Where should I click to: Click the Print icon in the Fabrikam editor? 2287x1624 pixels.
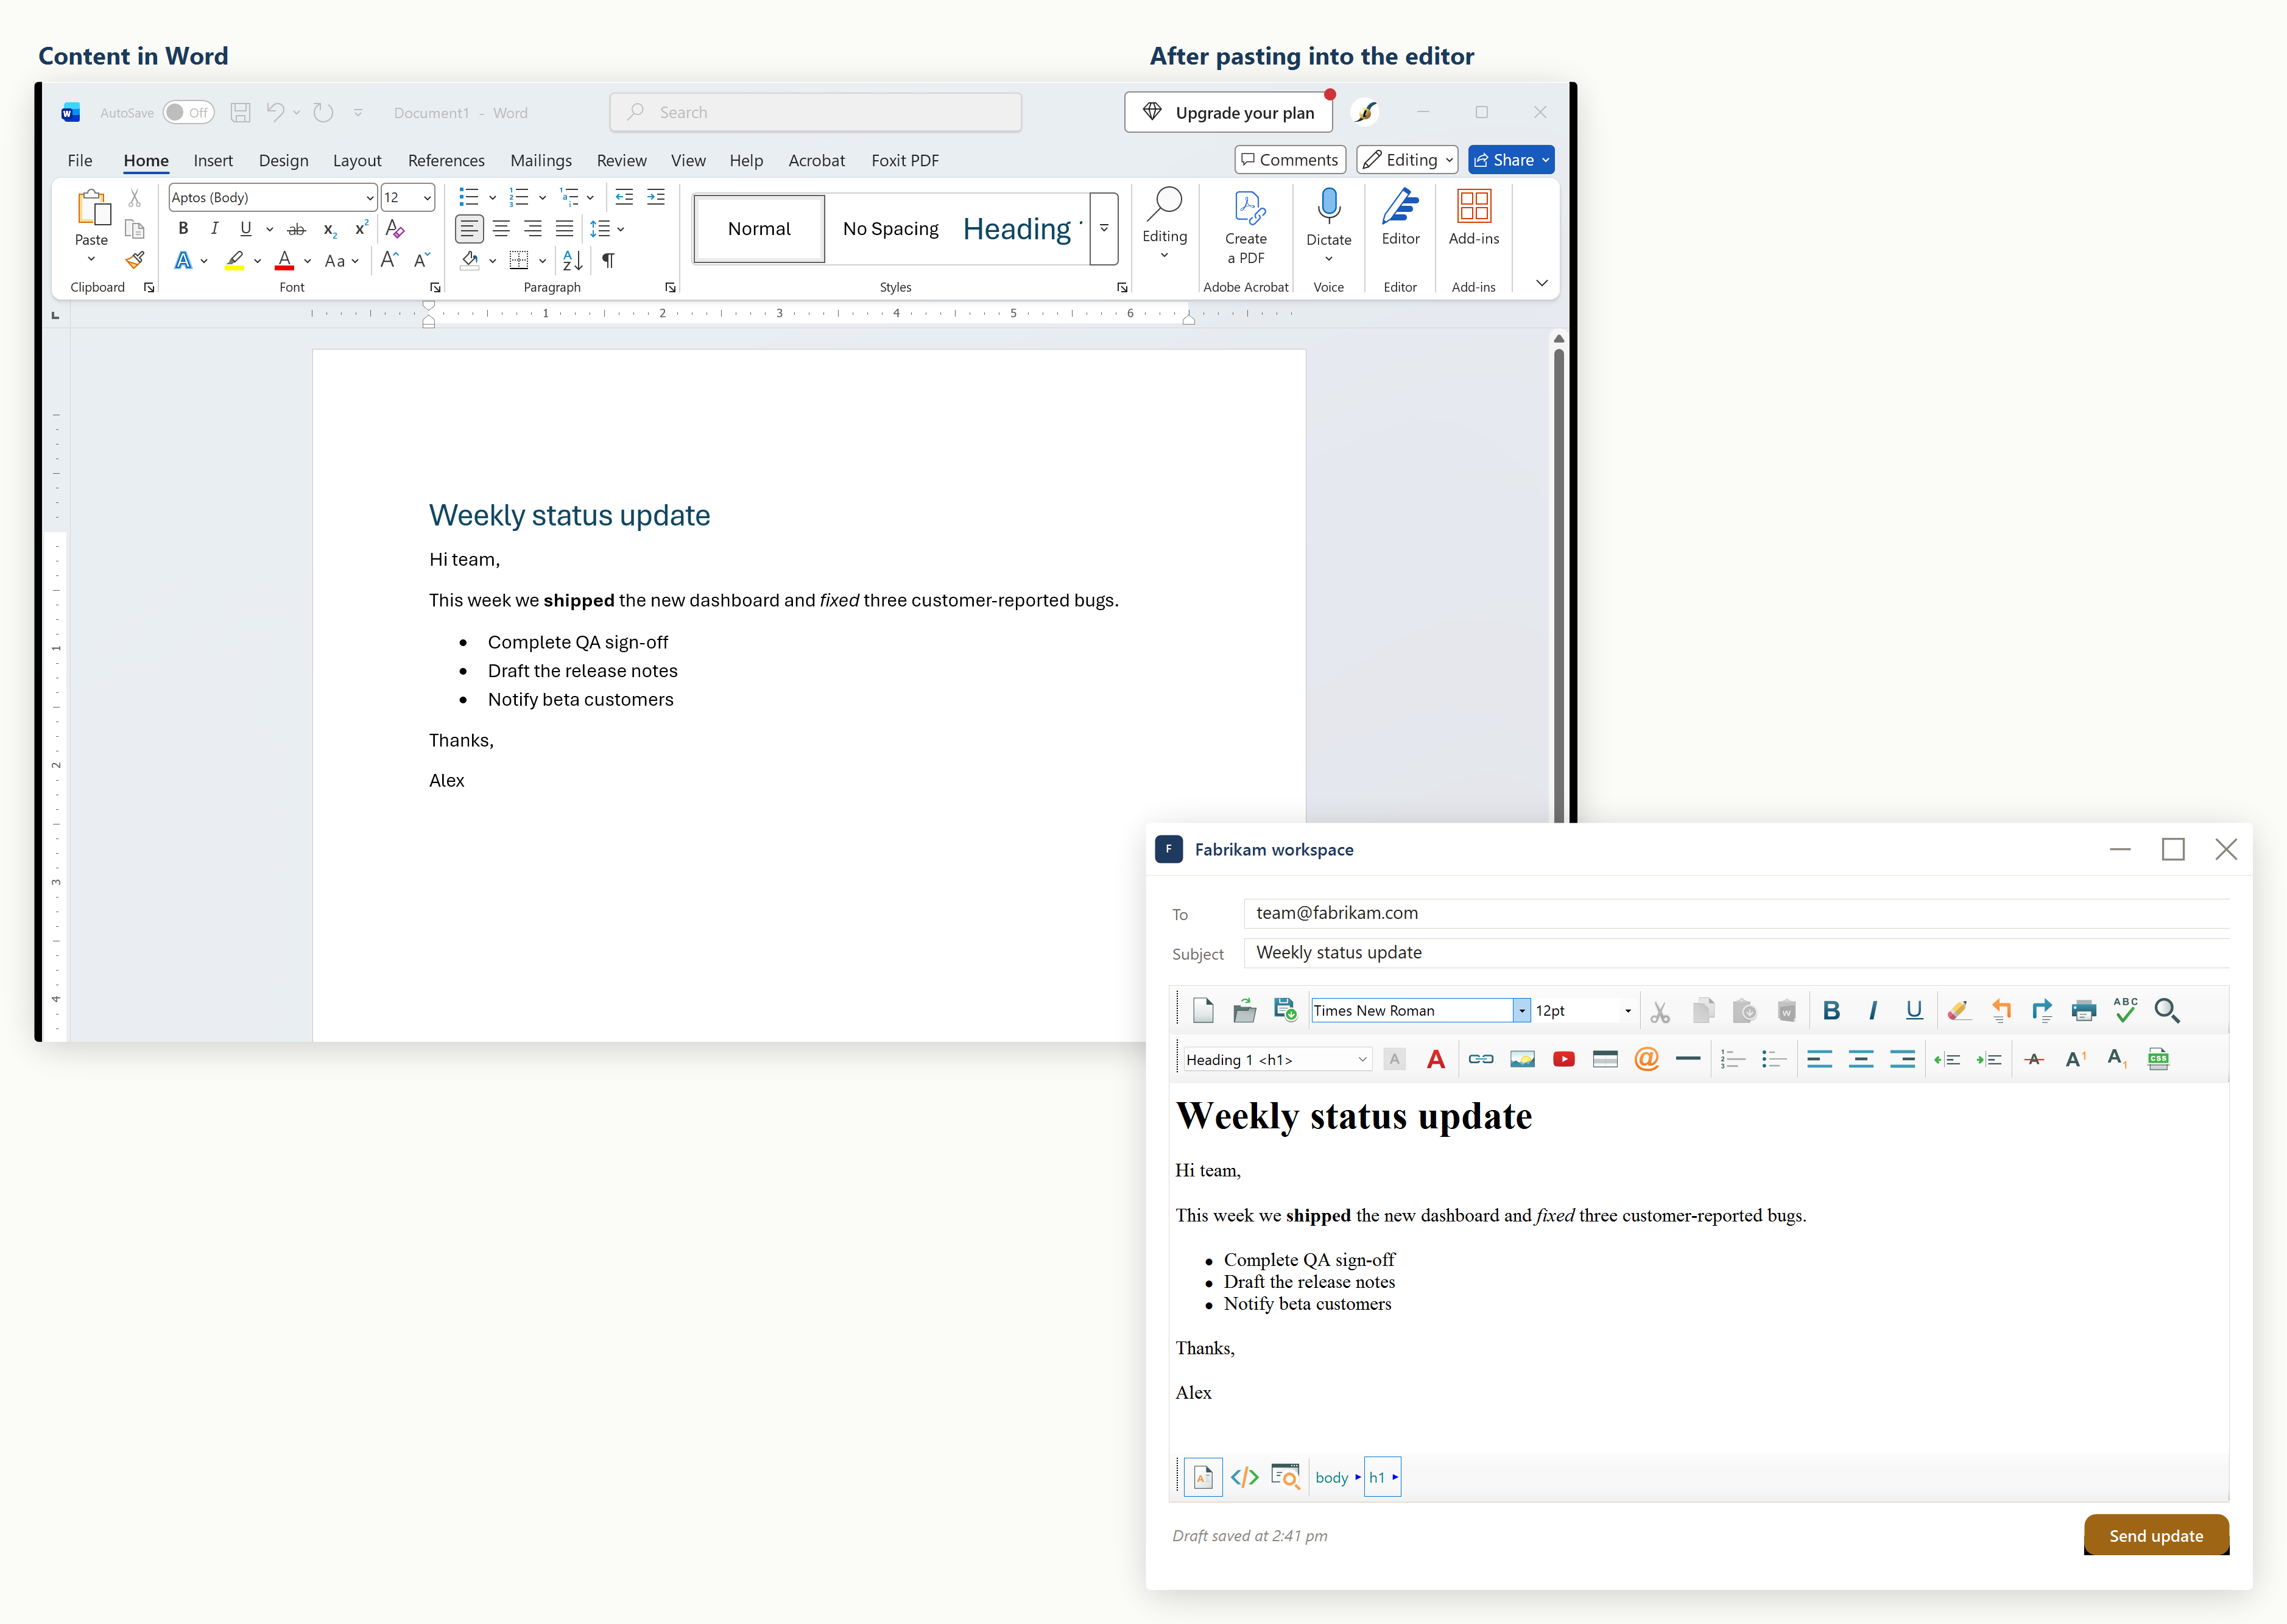click(x=2084, y=1010)
